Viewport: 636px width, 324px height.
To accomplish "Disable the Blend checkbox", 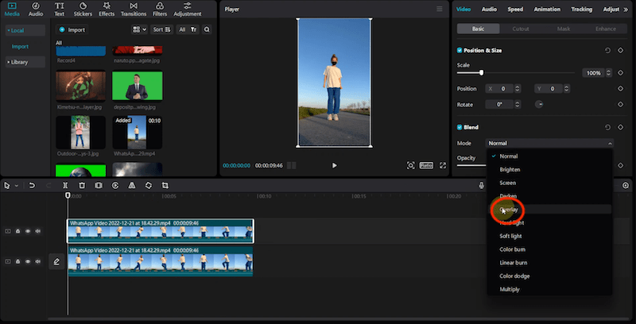I will [460, 127].
